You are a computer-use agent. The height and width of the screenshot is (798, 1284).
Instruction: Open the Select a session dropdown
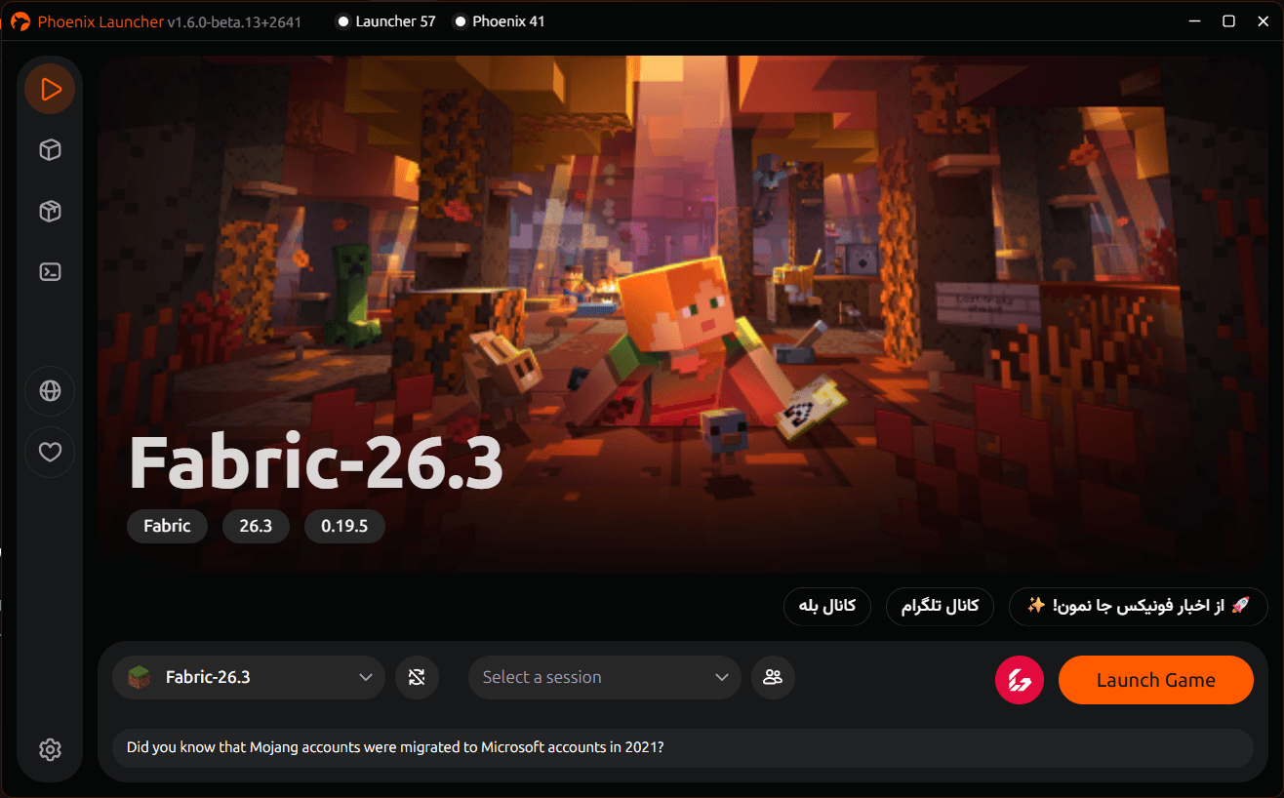pos(605,677)
